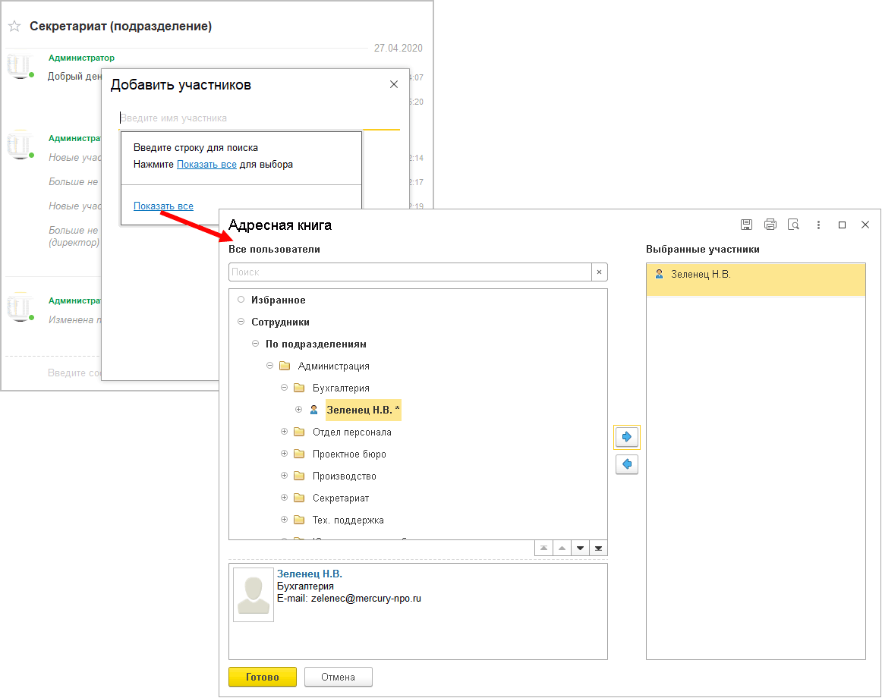Expand the Секретариат folder
The image size is (882, 698).
pyautogui.click(x=284, y=498)
